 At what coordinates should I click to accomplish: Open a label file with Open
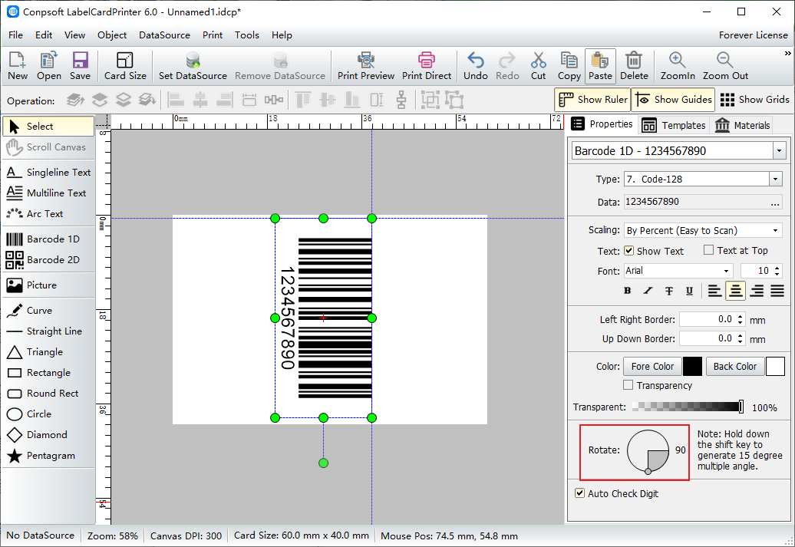click(48, 66)
